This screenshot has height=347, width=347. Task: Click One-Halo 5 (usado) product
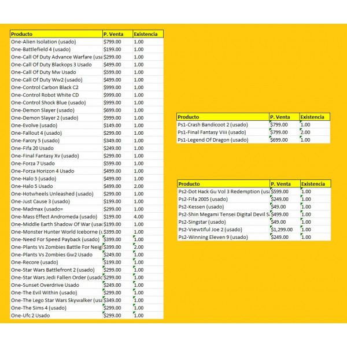(56, 179)
